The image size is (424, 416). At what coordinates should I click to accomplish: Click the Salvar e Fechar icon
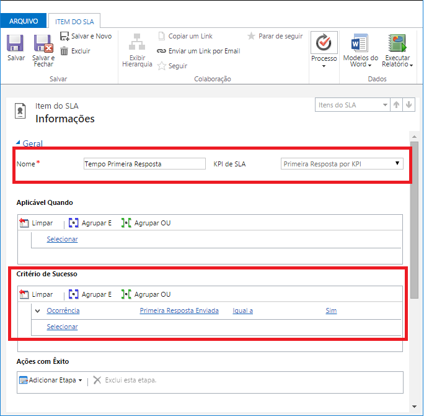43,43
